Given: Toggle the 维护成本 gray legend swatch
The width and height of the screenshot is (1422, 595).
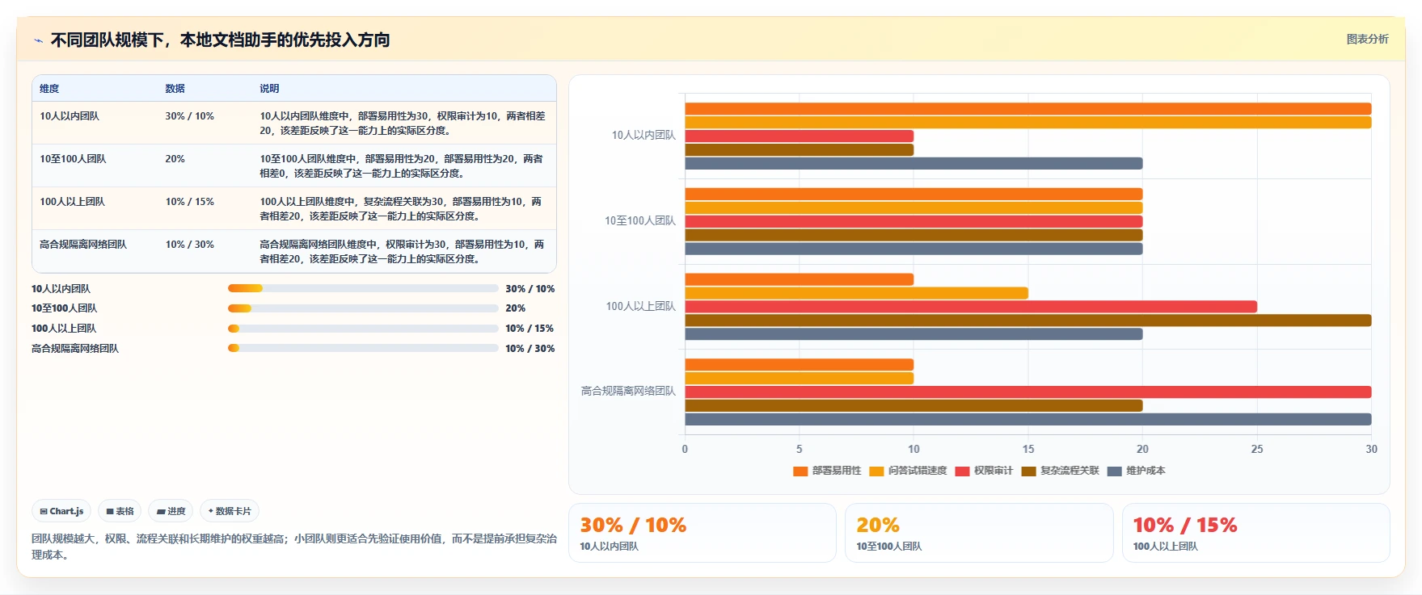Looking at the screenshot, I should tap(1114, 471).
